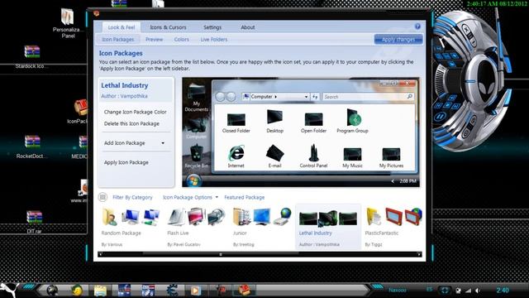The width and height of the screenshot is (529, 298).
Task: Open the Personaliza... Panel desktop icon
Action: (x=67, y=23)
